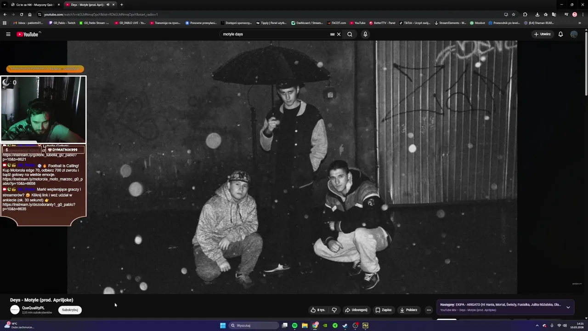Go to browser home page

coord(30,14)
